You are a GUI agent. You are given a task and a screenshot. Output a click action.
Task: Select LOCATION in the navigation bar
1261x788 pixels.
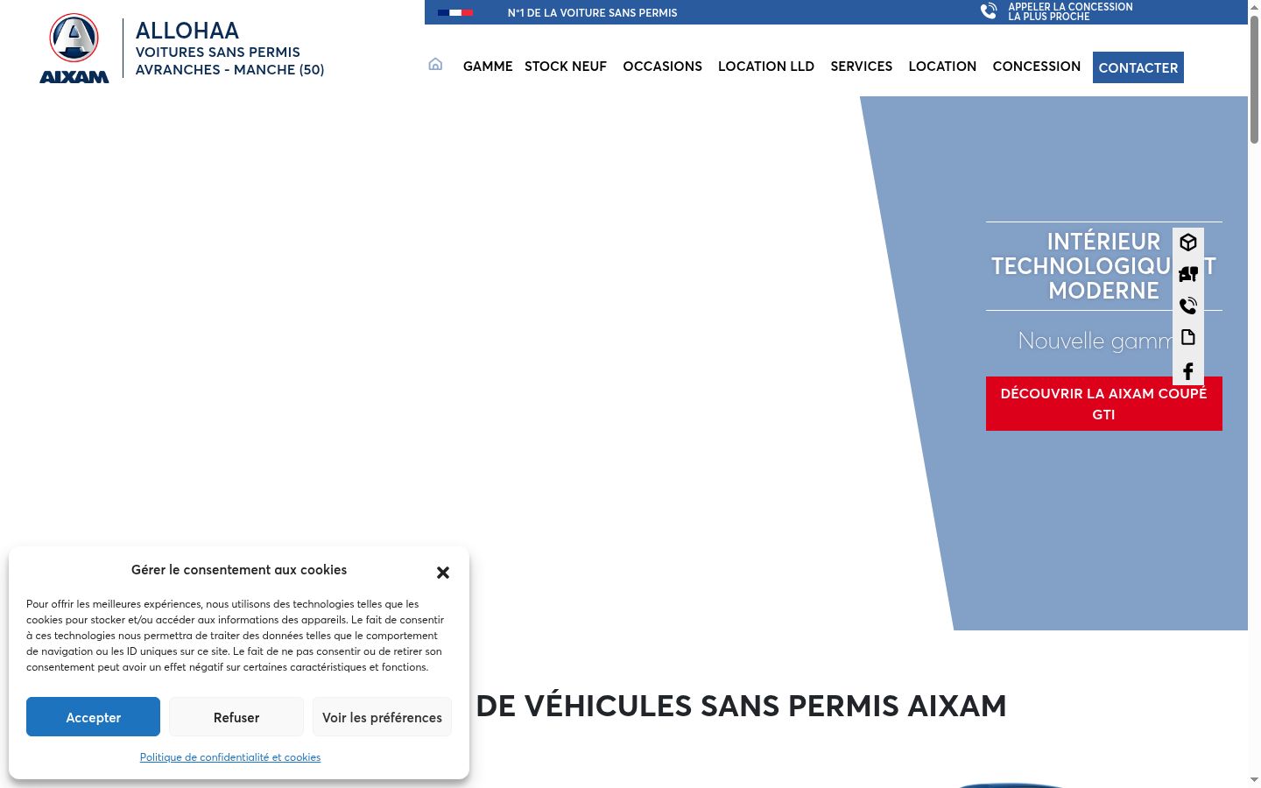coord(942,67)
